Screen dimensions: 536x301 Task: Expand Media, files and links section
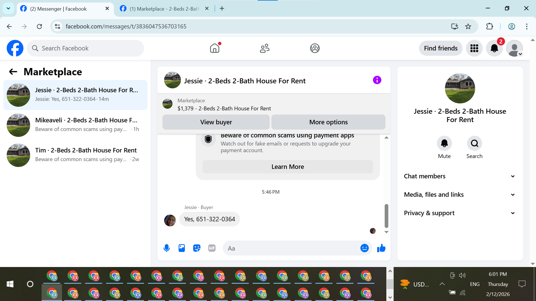pos(460,195)
